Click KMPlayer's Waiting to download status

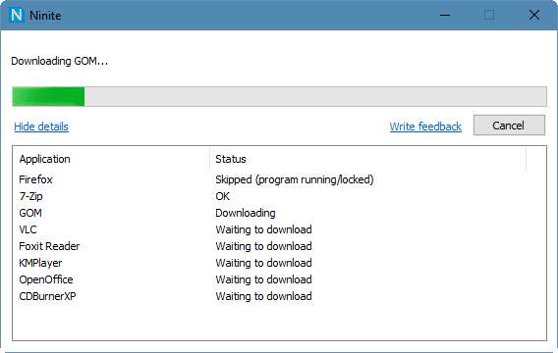click(x=263, y=263)
